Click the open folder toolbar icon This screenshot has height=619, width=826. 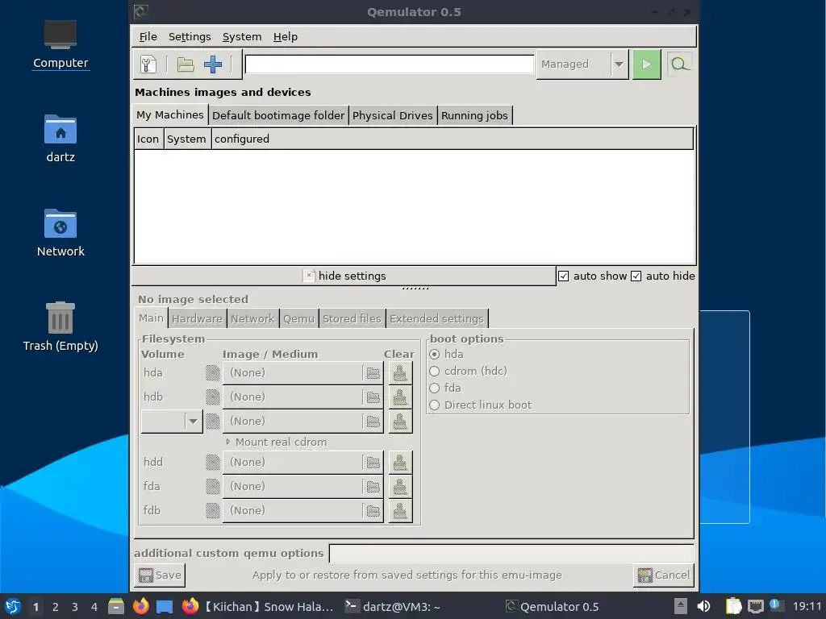point(185,64)
